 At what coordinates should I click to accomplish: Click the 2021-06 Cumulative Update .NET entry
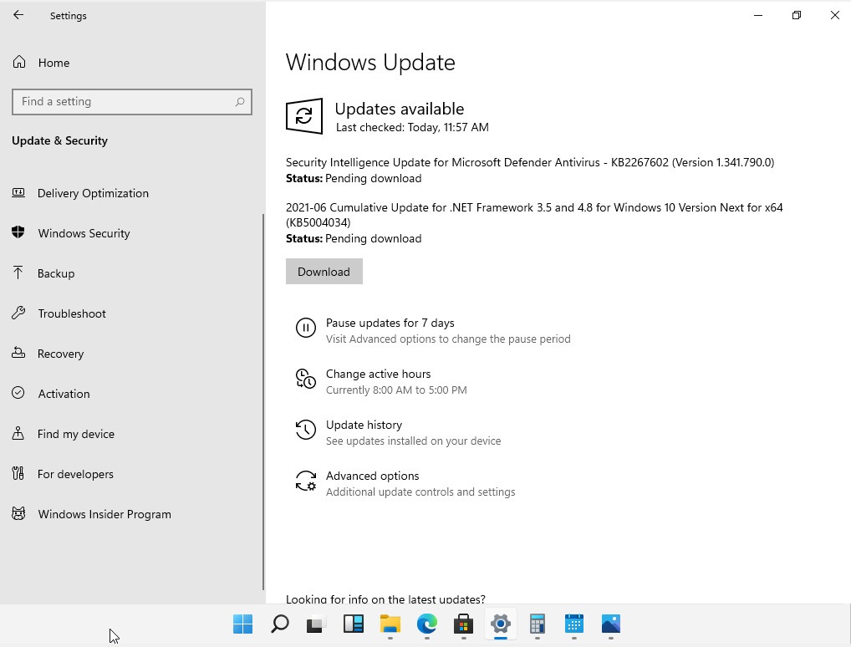click(x=534, y=215)
